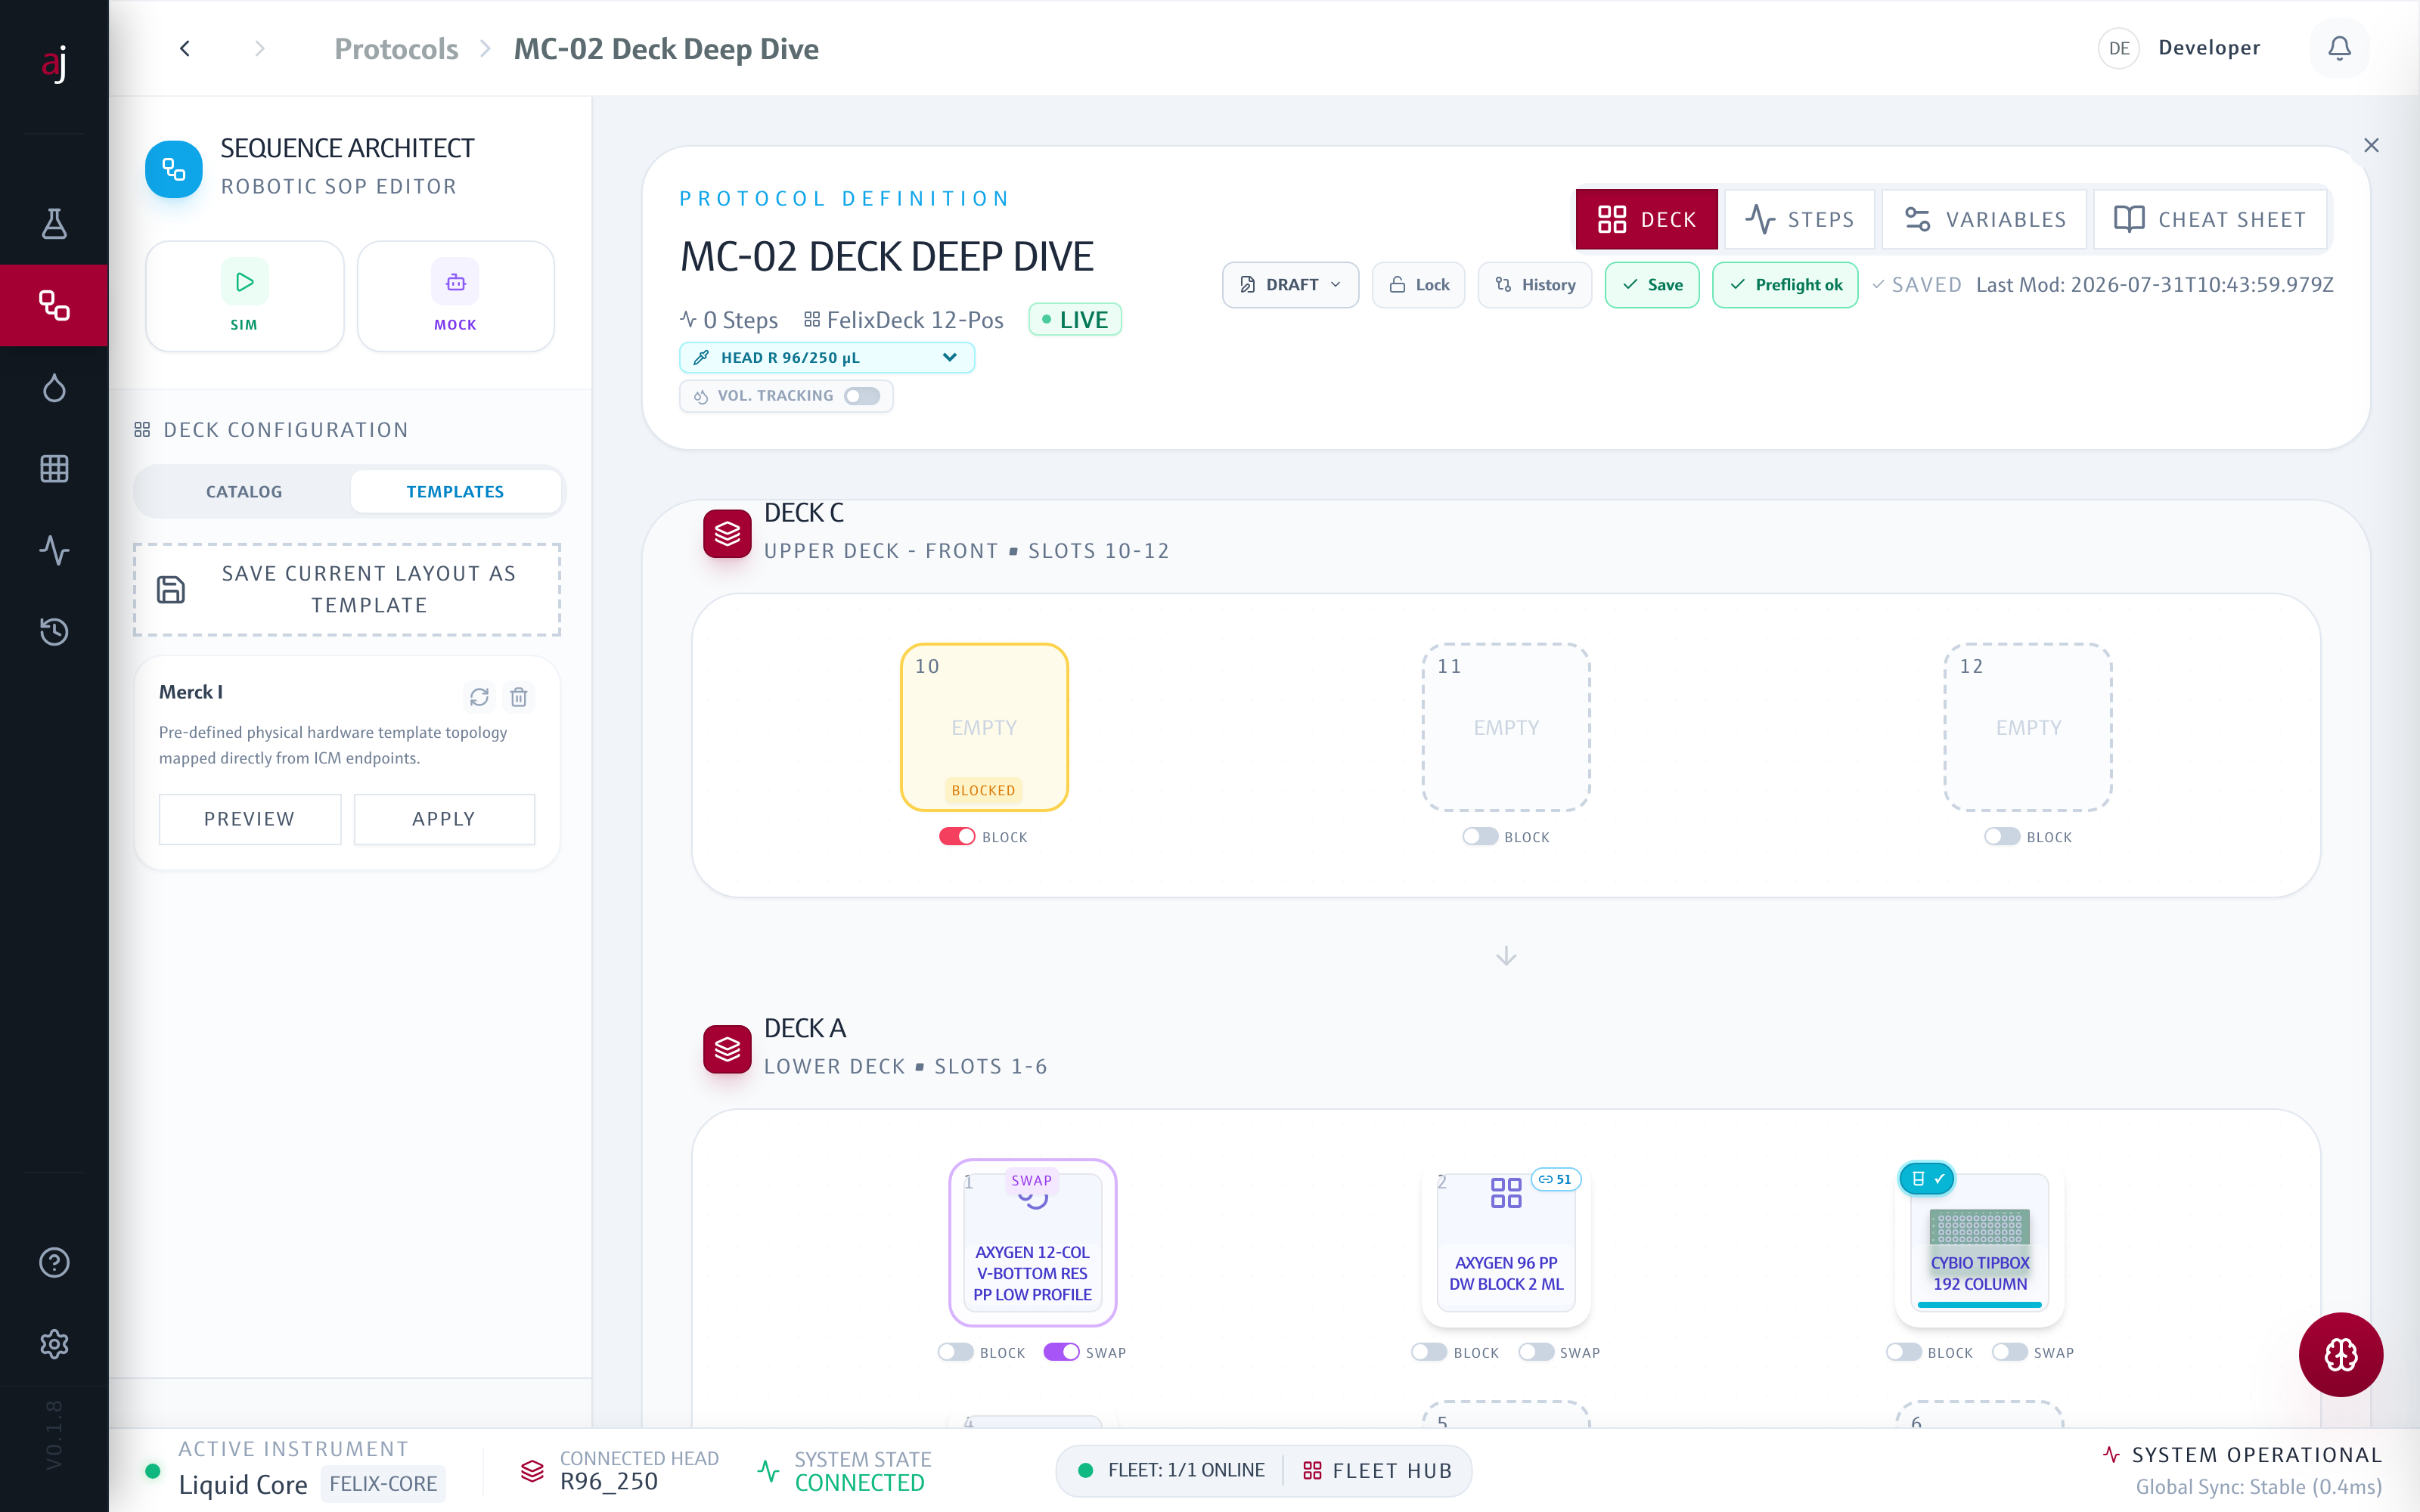Open the AI brain assistant button
Image resolution: width=2420 pixels, height=1512 pixels.
(x=2340, y=1354)
